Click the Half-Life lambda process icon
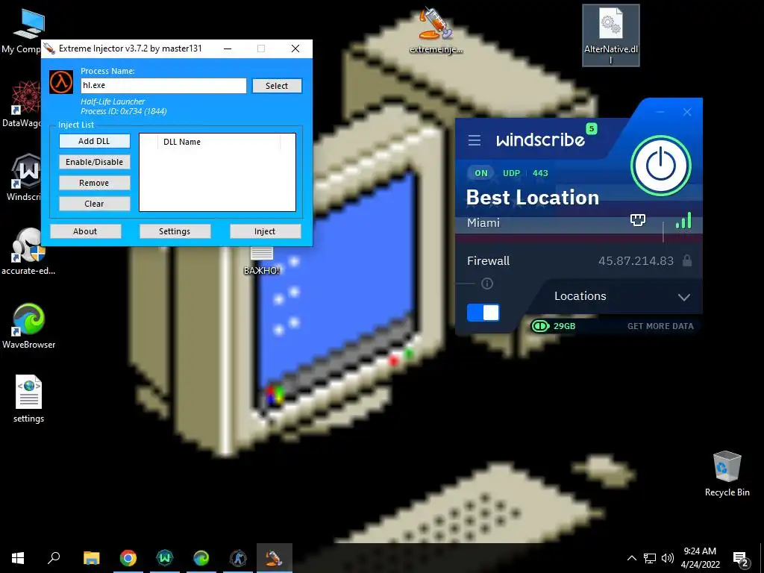 tap(61, 82)
